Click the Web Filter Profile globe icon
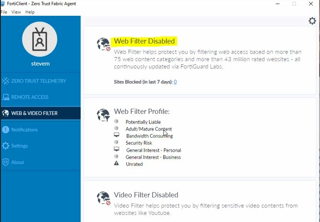This screenshot has width=320, height=222. [103, 115]
